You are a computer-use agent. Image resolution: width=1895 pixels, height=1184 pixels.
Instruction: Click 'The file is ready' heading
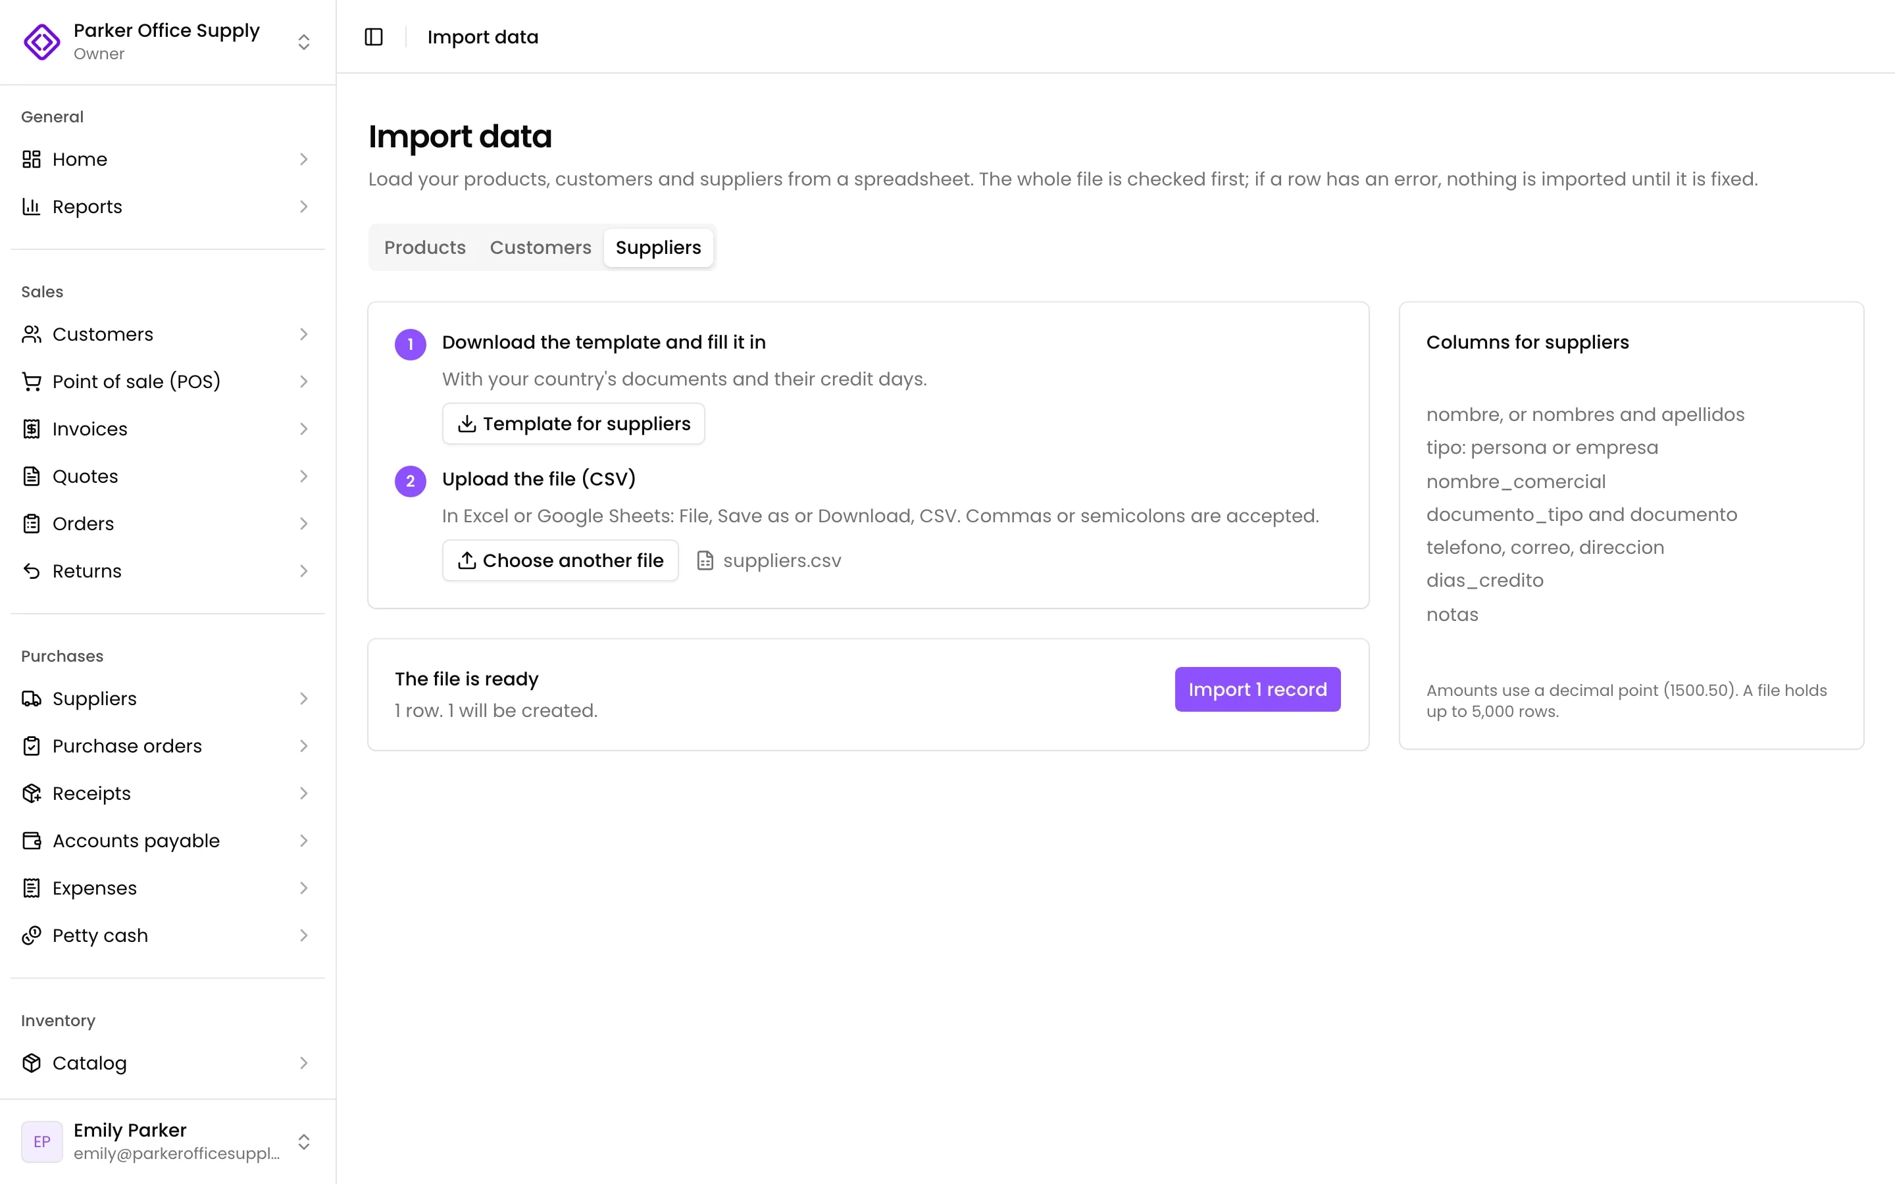467,679
